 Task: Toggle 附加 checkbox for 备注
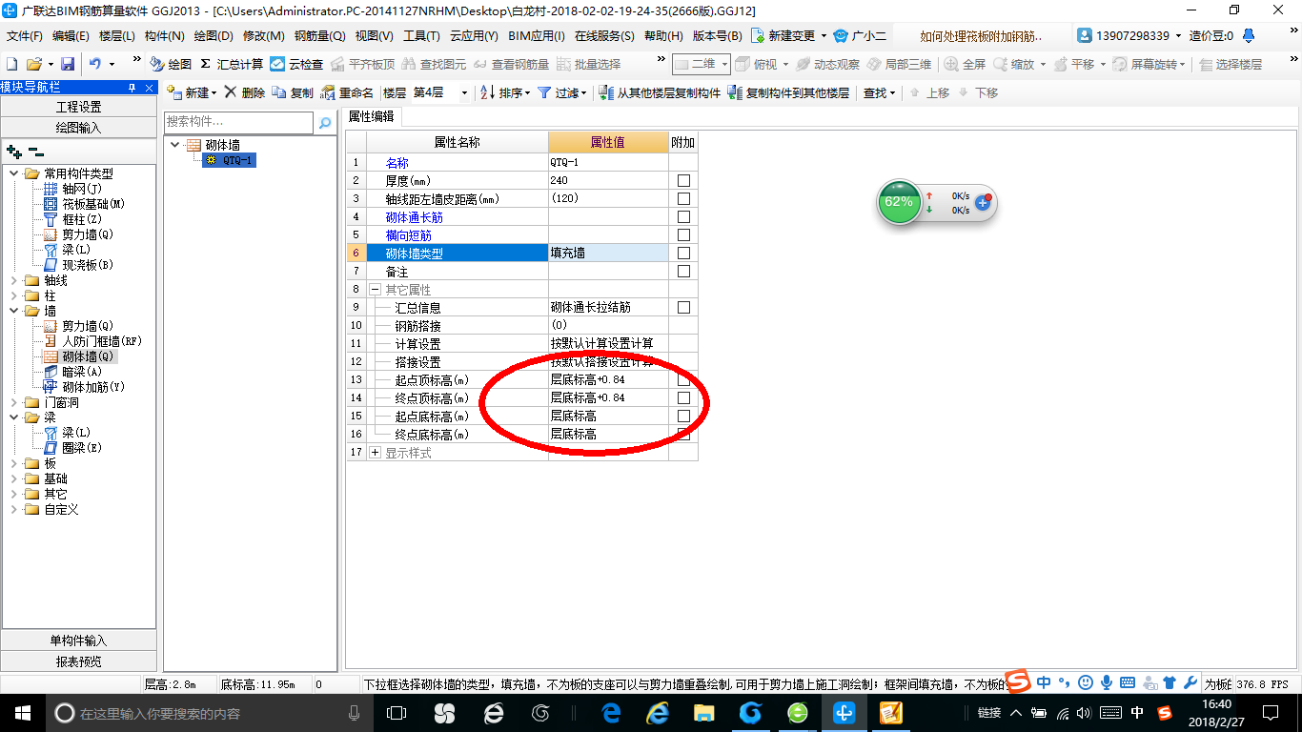[682, 272]
